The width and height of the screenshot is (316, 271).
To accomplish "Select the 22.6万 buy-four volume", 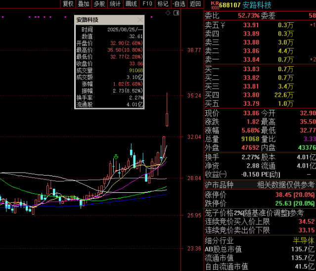I will coord(284,95).
